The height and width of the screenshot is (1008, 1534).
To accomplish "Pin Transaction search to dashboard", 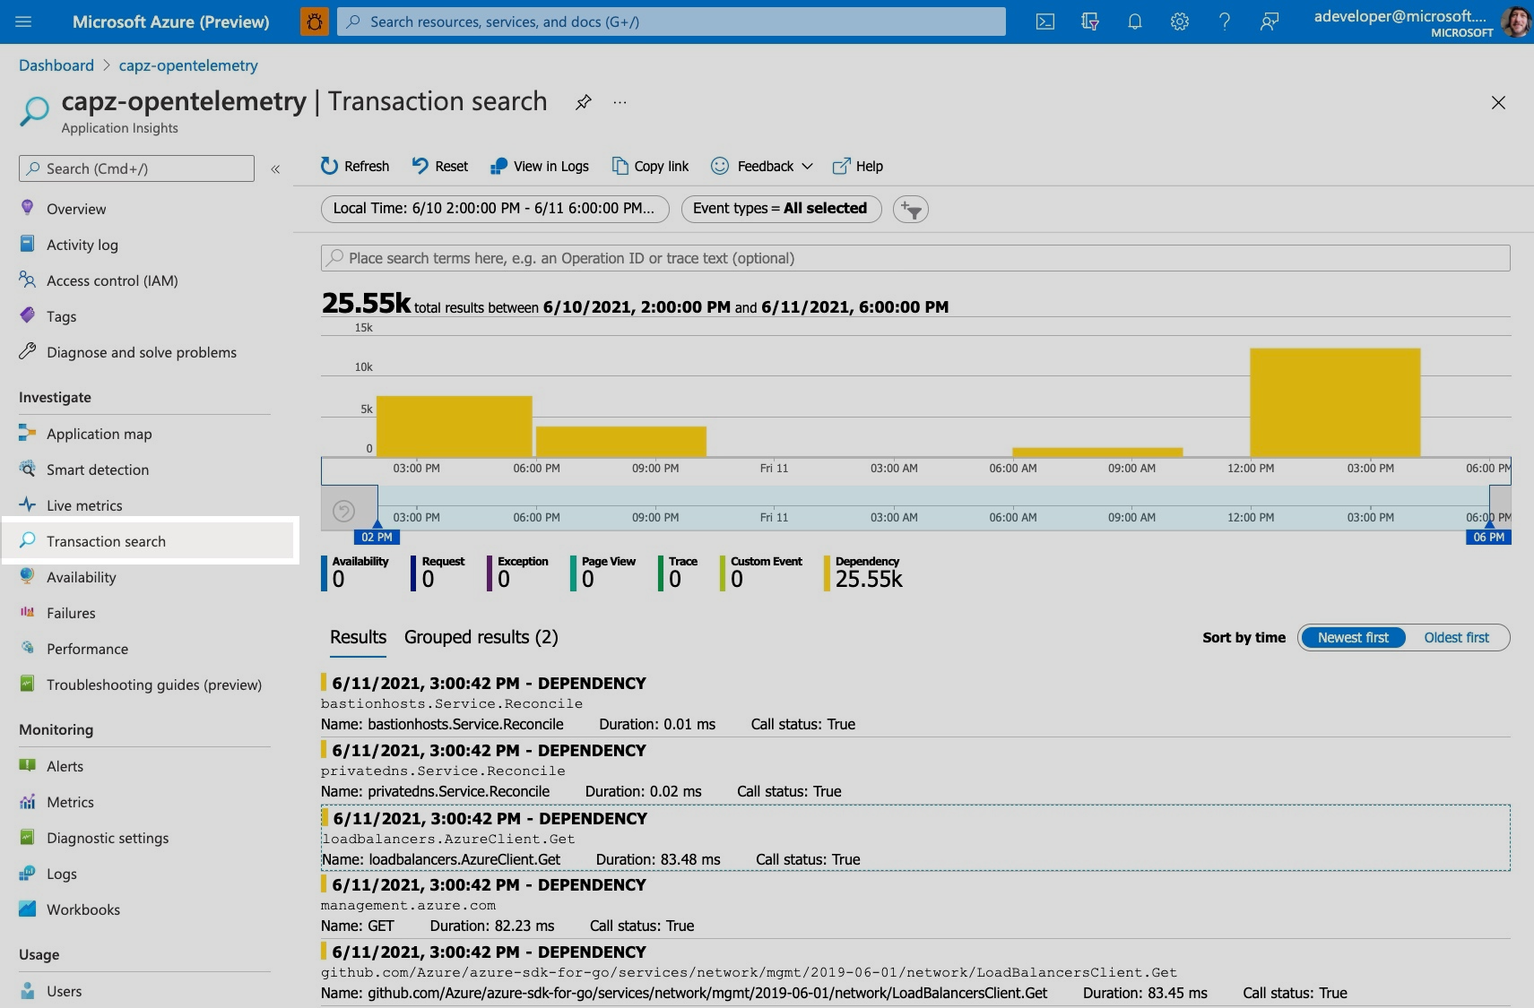I will 584,102.
